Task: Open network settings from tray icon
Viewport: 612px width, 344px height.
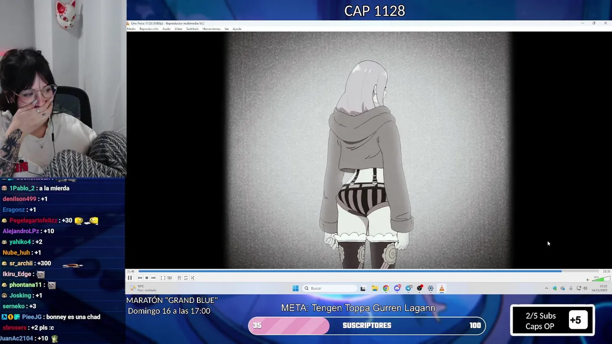Action: 579,288
